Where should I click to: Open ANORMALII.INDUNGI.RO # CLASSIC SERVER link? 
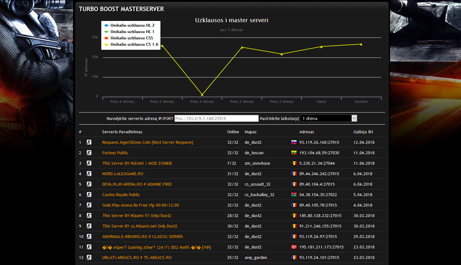(x=142, y=236)
